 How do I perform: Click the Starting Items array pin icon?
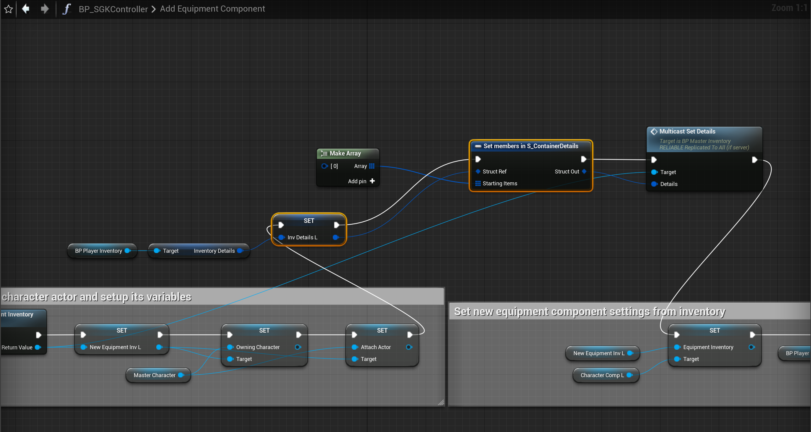478,184
